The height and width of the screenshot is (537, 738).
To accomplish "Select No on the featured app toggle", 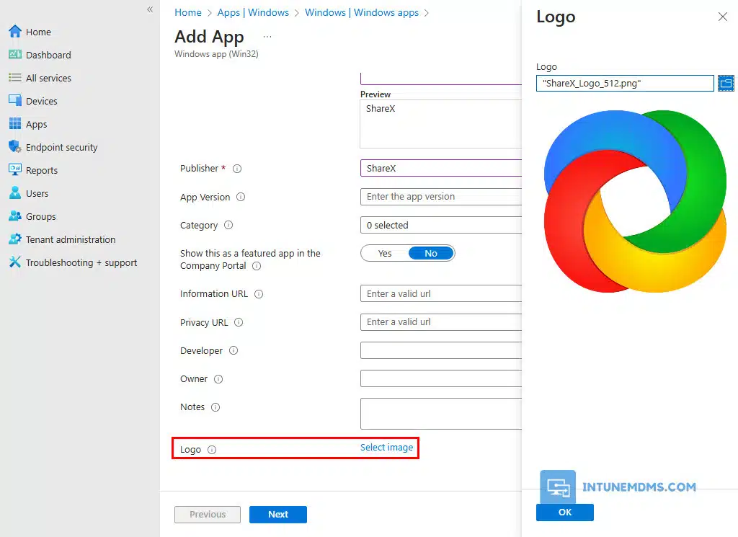I will [x=431, y=253].
